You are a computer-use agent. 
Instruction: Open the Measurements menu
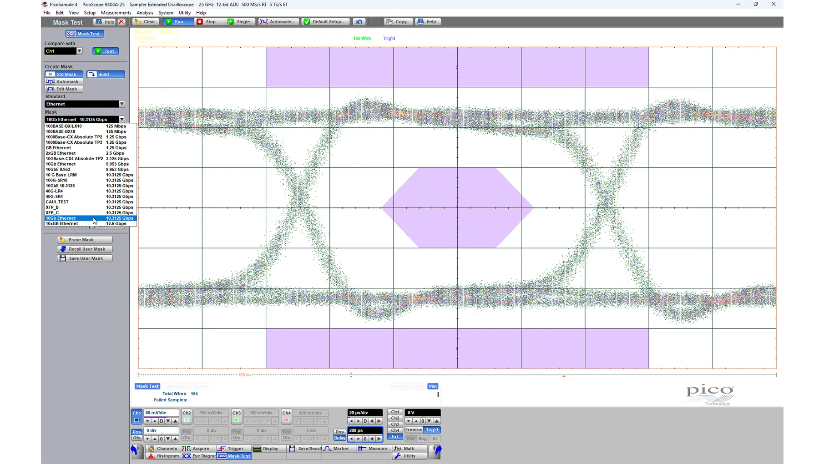[x=116, y=13]
